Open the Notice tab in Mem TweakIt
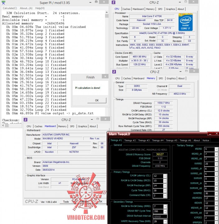Image resolution: width=219 pixels, height=224 pixels. [206, 140]
